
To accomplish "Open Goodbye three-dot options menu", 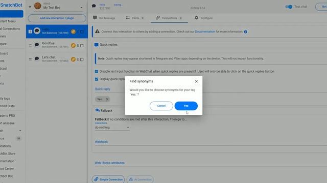I will coord(78,45).
